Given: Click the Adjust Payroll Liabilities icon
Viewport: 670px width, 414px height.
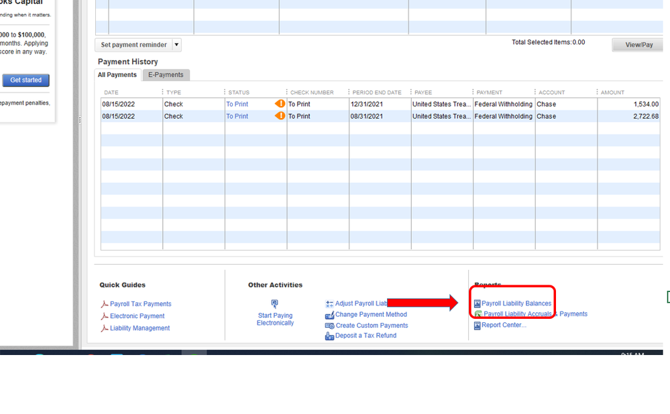Looking at the screenshot, I should coord(329,304).
